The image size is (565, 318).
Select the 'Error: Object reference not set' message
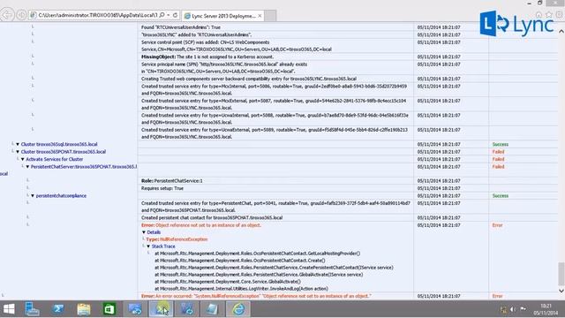(x=201, y=225)
